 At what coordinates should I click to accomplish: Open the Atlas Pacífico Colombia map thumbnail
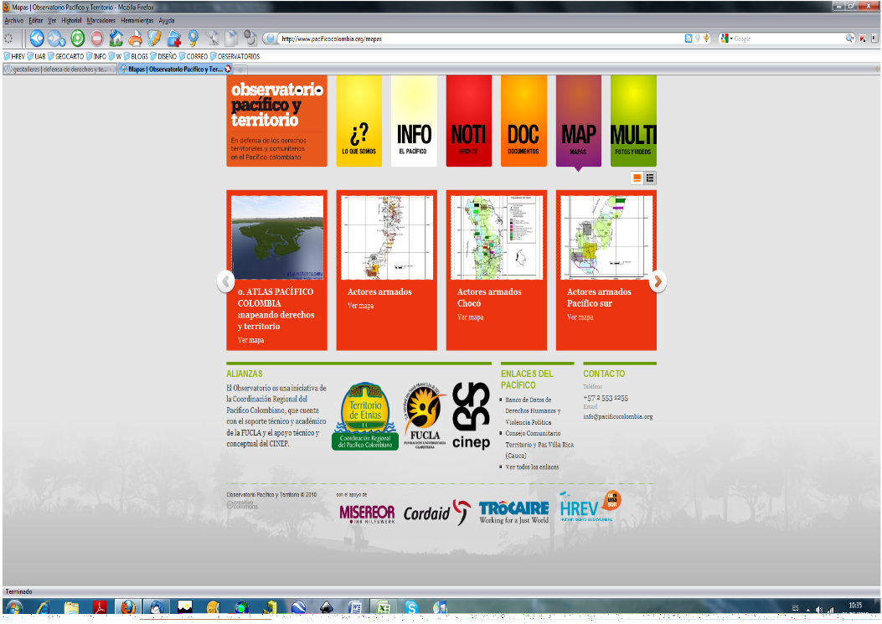point(276,238)
